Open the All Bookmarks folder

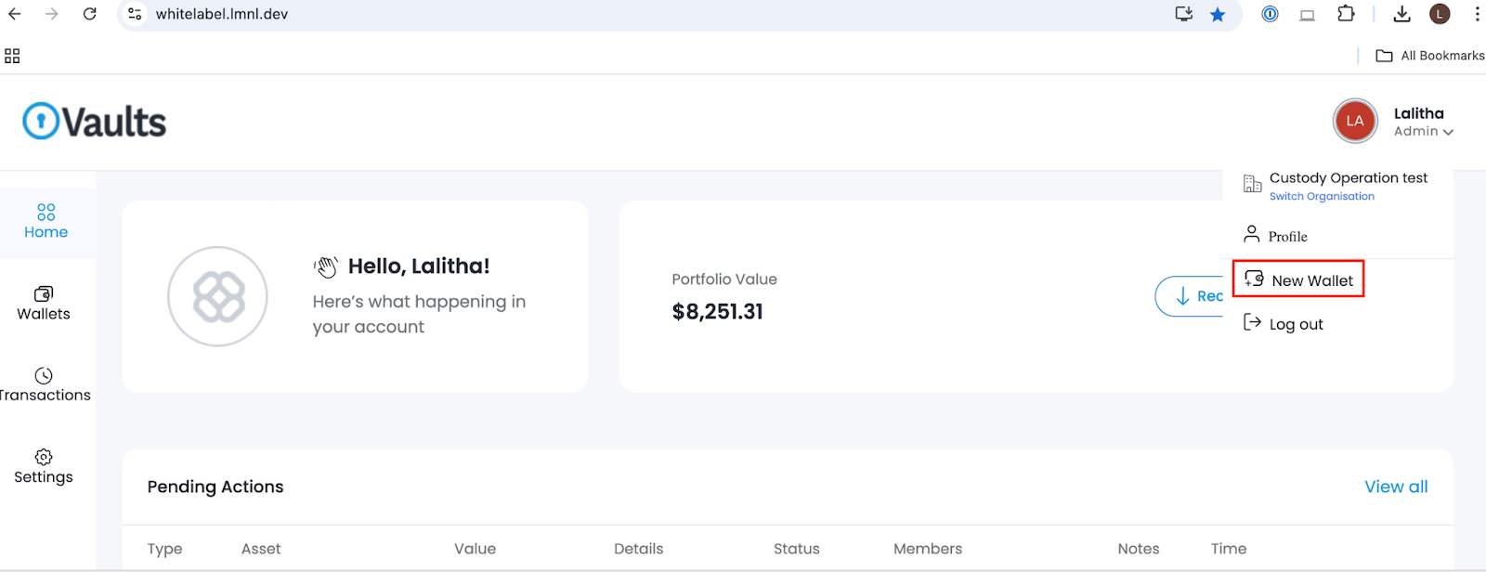(1429, 56)
